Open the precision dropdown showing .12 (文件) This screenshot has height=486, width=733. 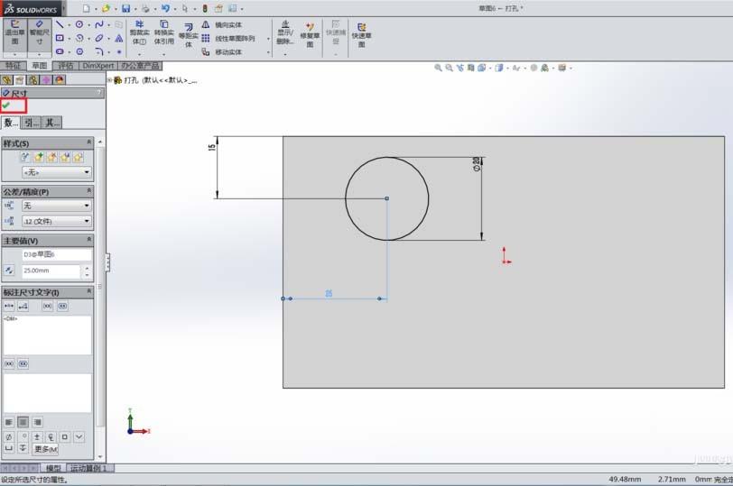[57, 221]
